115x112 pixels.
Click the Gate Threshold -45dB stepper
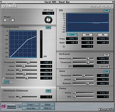[x=103, y=76]
